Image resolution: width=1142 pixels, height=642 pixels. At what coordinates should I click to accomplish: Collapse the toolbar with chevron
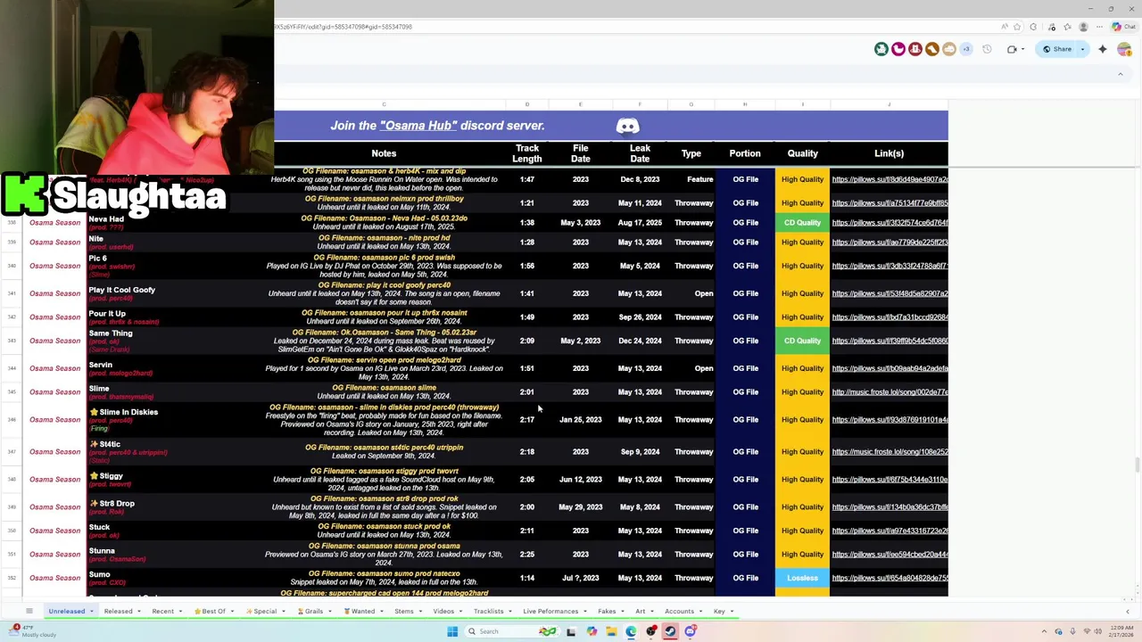[x=1121, y=74]
